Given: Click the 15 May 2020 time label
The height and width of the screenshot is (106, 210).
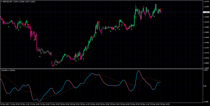Looking at the screenshot, I should point(5,104).
